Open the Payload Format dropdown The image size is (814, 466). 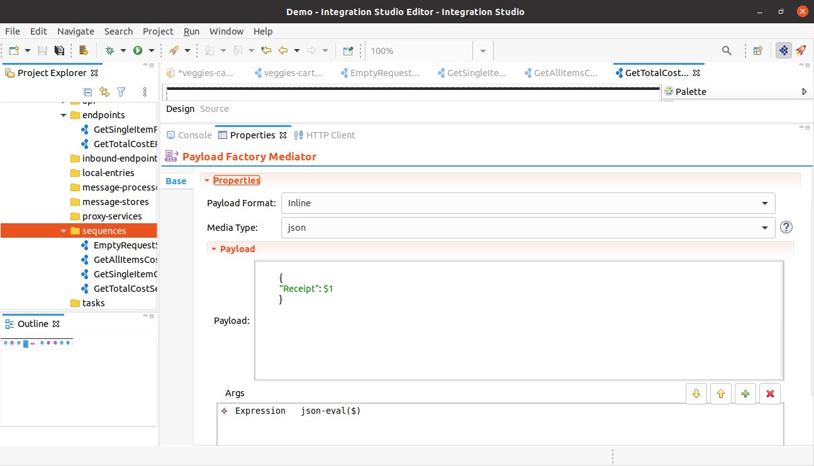tap(765, 203)
